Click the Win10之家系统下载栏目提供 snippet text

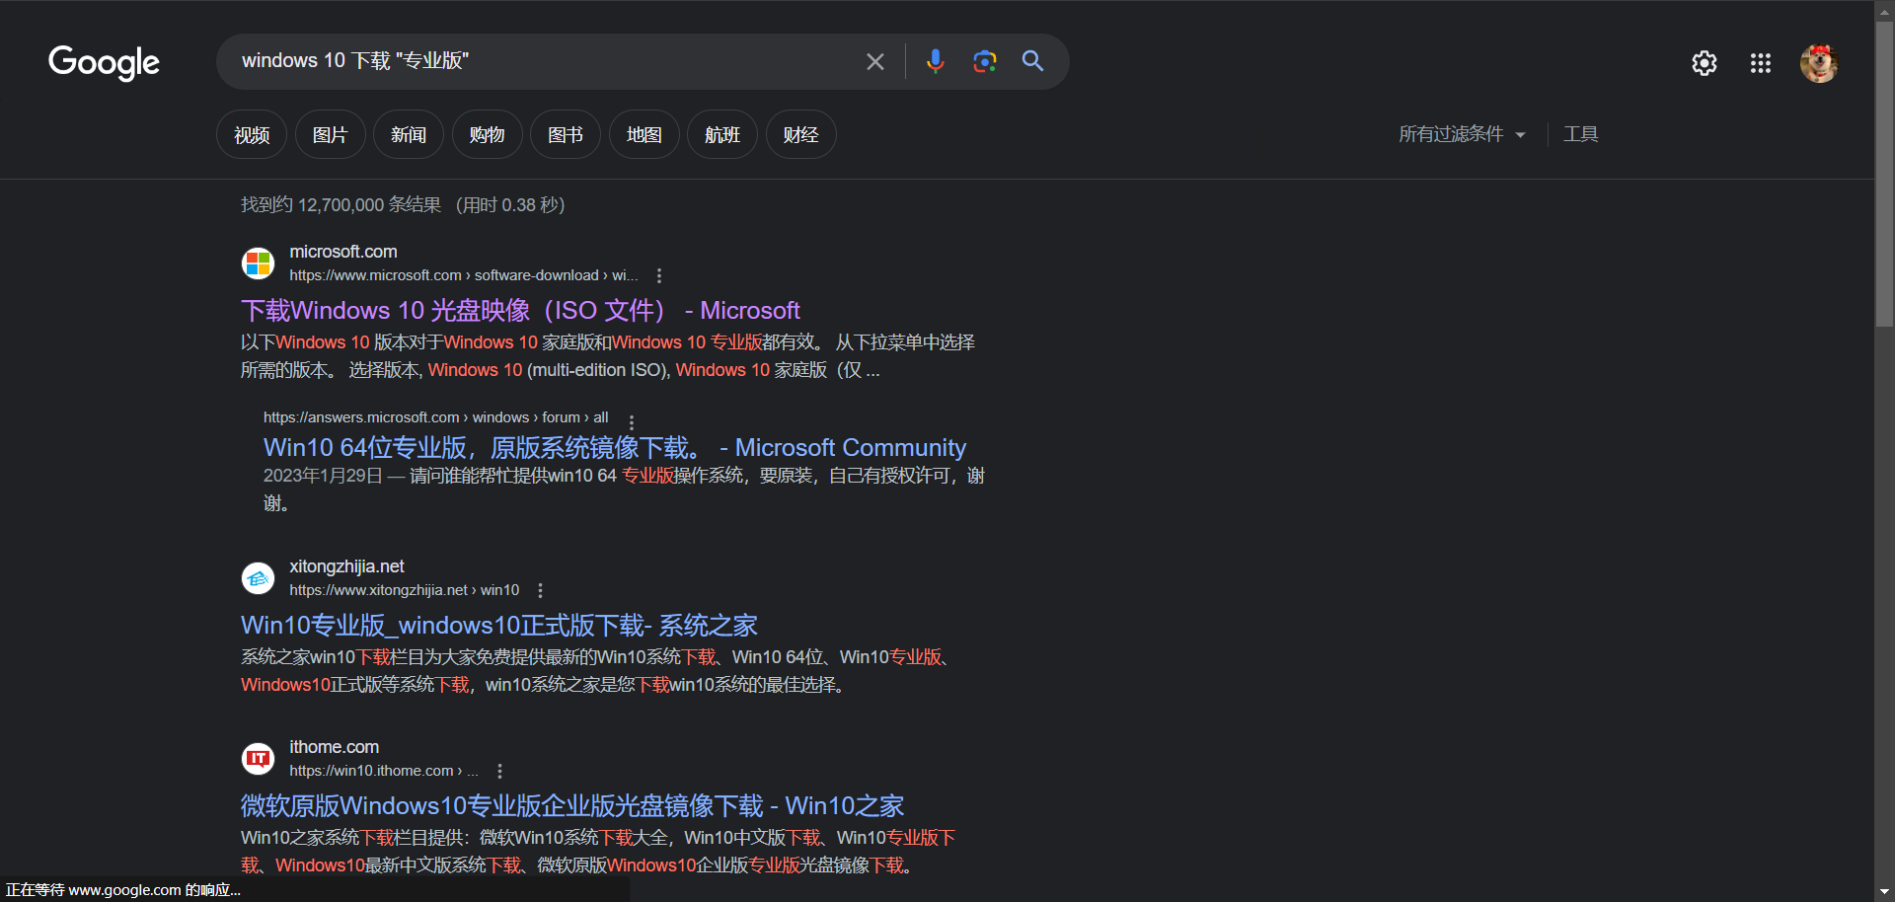tap(598, 852)
